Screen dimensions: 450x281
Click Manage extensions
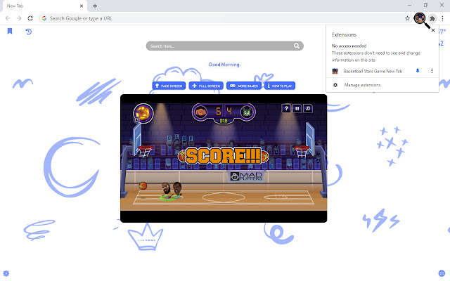[362, 85]
